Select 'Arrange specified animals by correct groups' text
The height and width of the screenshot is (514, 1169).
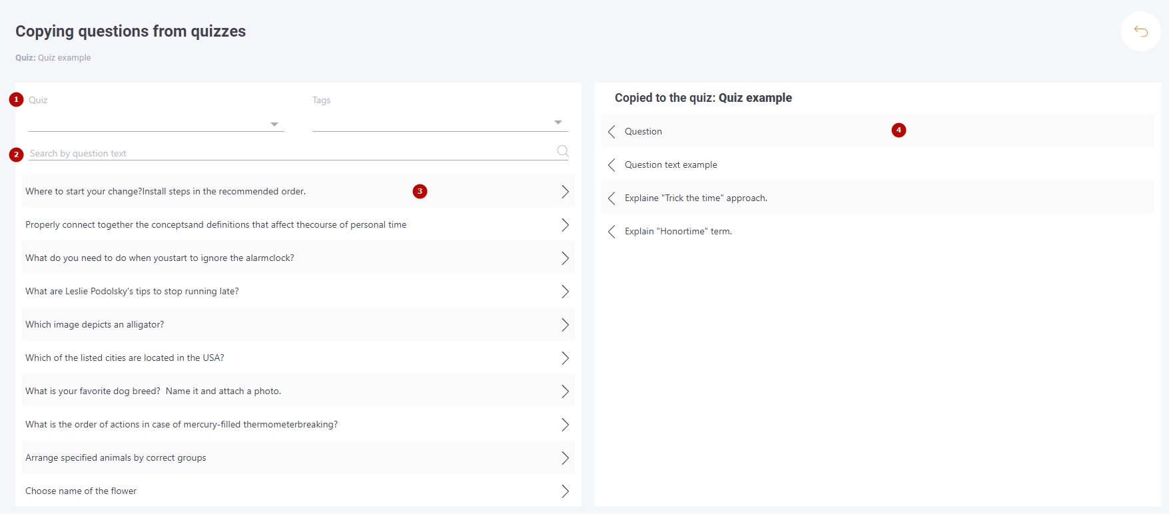(116, 458)
